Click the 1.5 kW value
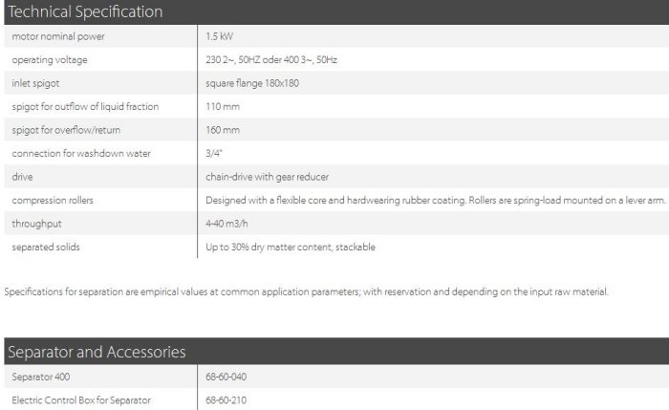 pos(219,36)
